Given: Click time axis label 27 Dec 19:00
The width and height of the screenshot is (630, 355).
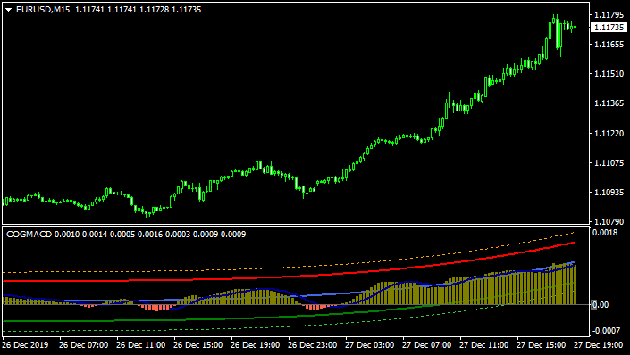Looking at the screenshot, I should tap(599, 345).
